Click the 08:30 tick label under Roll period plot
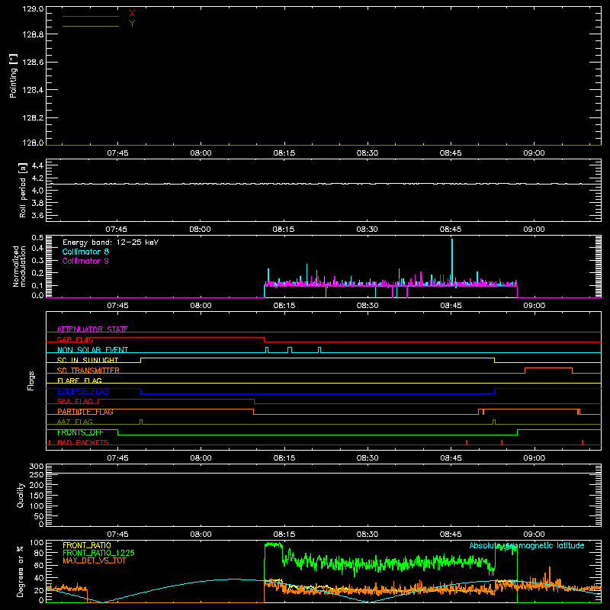Viewport: 610px width, 610px height. tap(367, 230)
